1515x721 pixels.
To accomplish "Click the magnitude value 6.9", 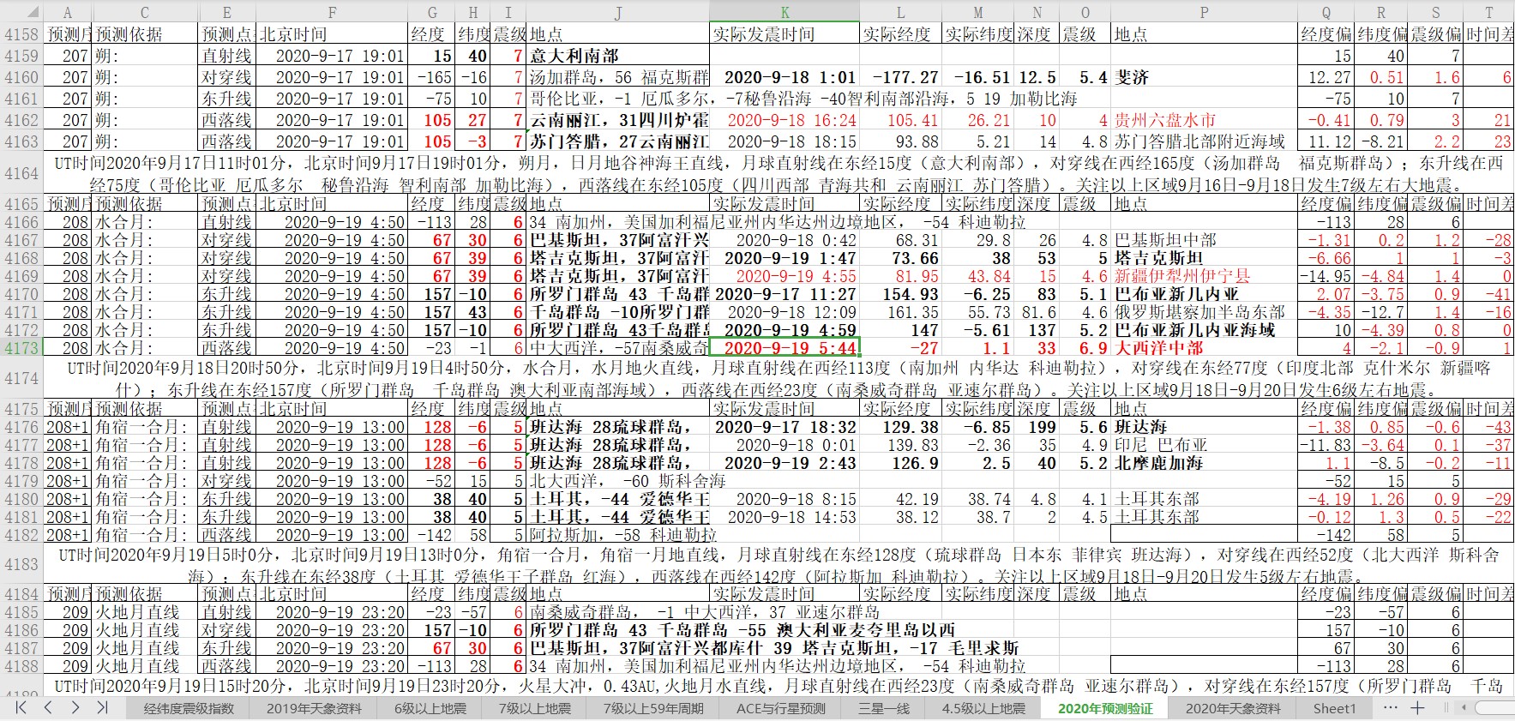I will point(1085,348).
